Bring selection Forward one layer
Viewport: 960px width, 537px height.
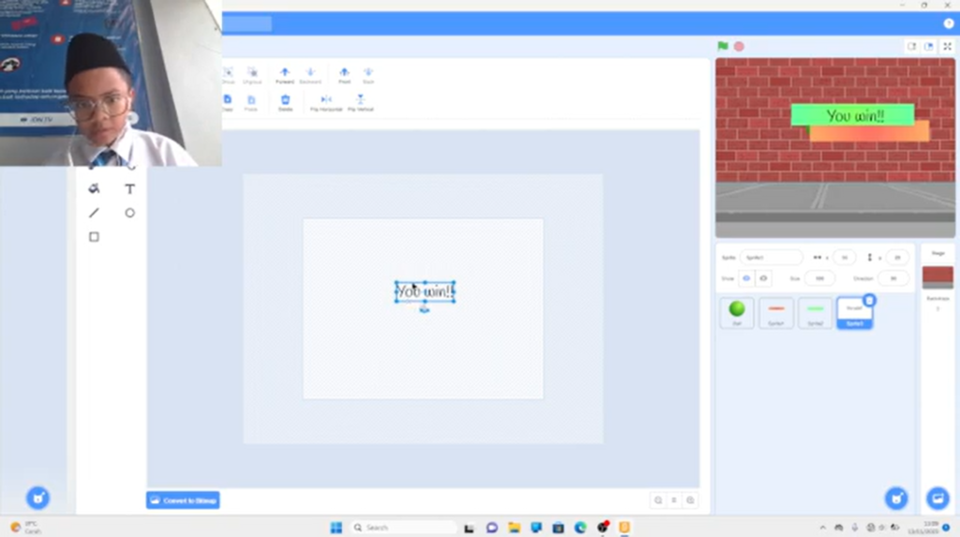tap(285, 74)
